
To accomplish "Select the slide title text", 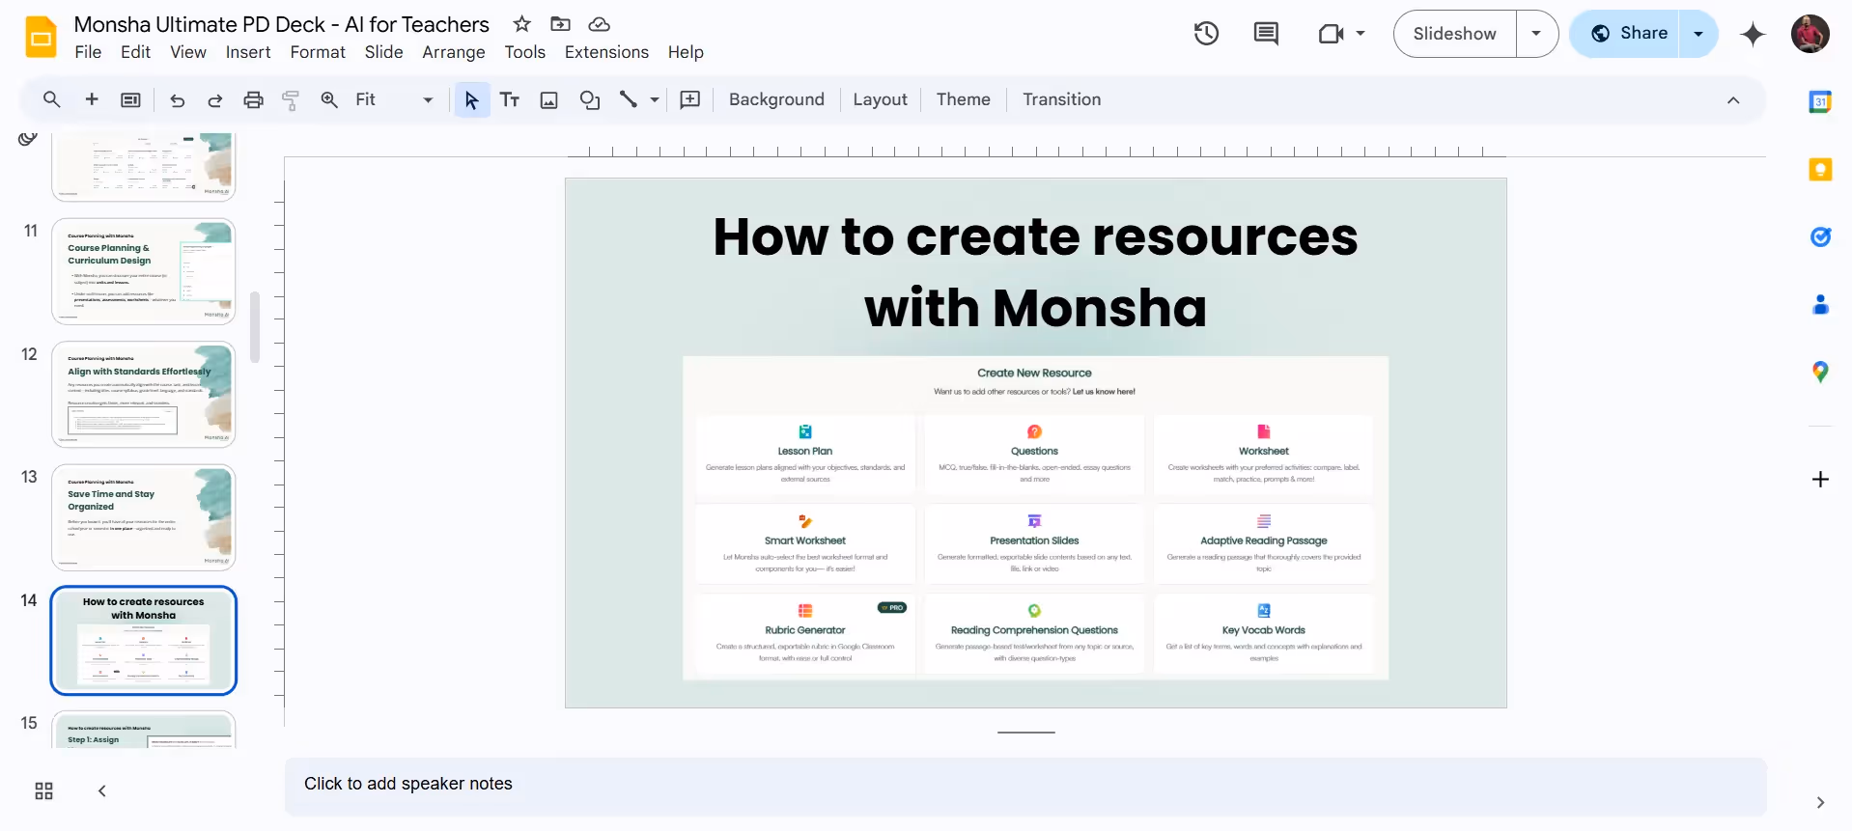I will point(1035,272).
